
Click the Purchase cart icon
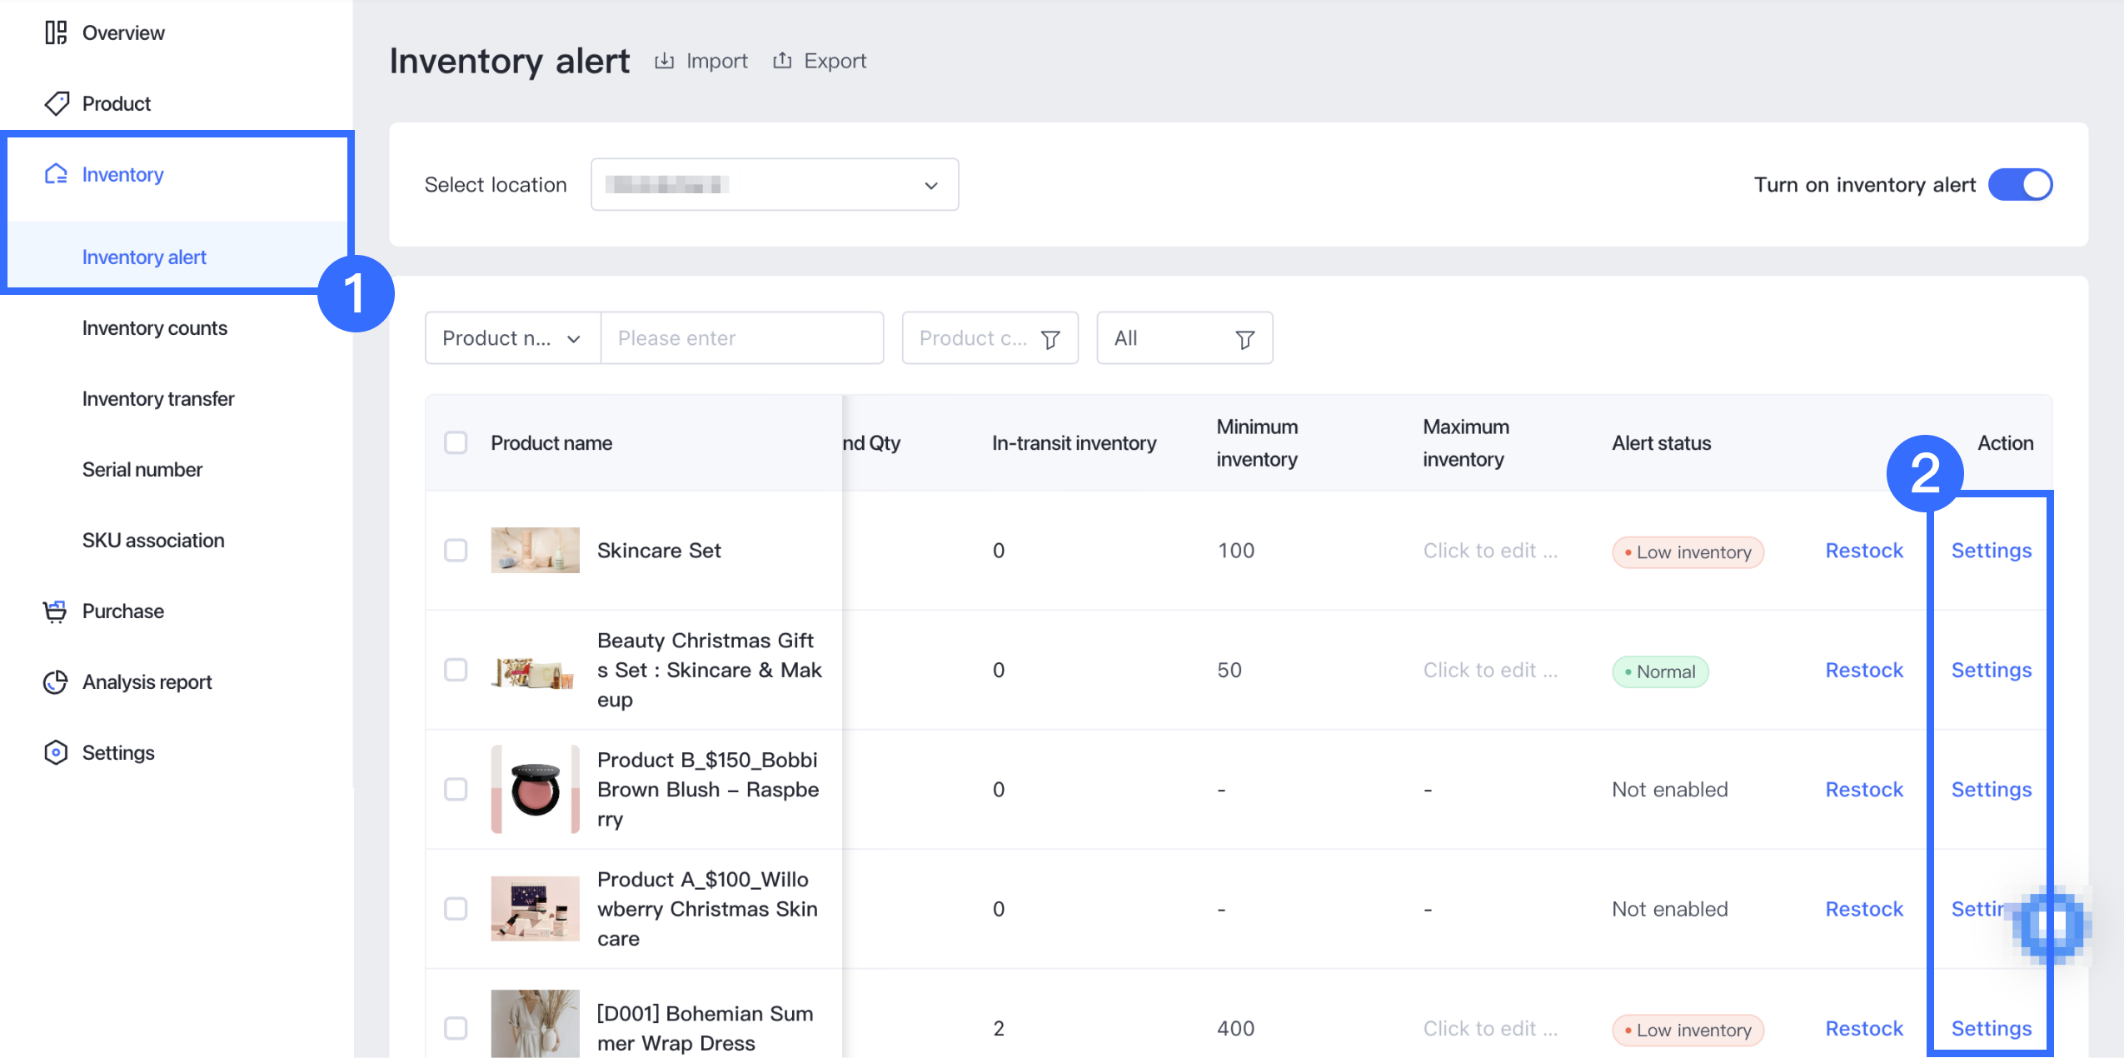click(x=56, y=611)
